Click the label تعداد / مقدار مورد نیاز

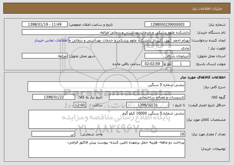click(208, 134)
